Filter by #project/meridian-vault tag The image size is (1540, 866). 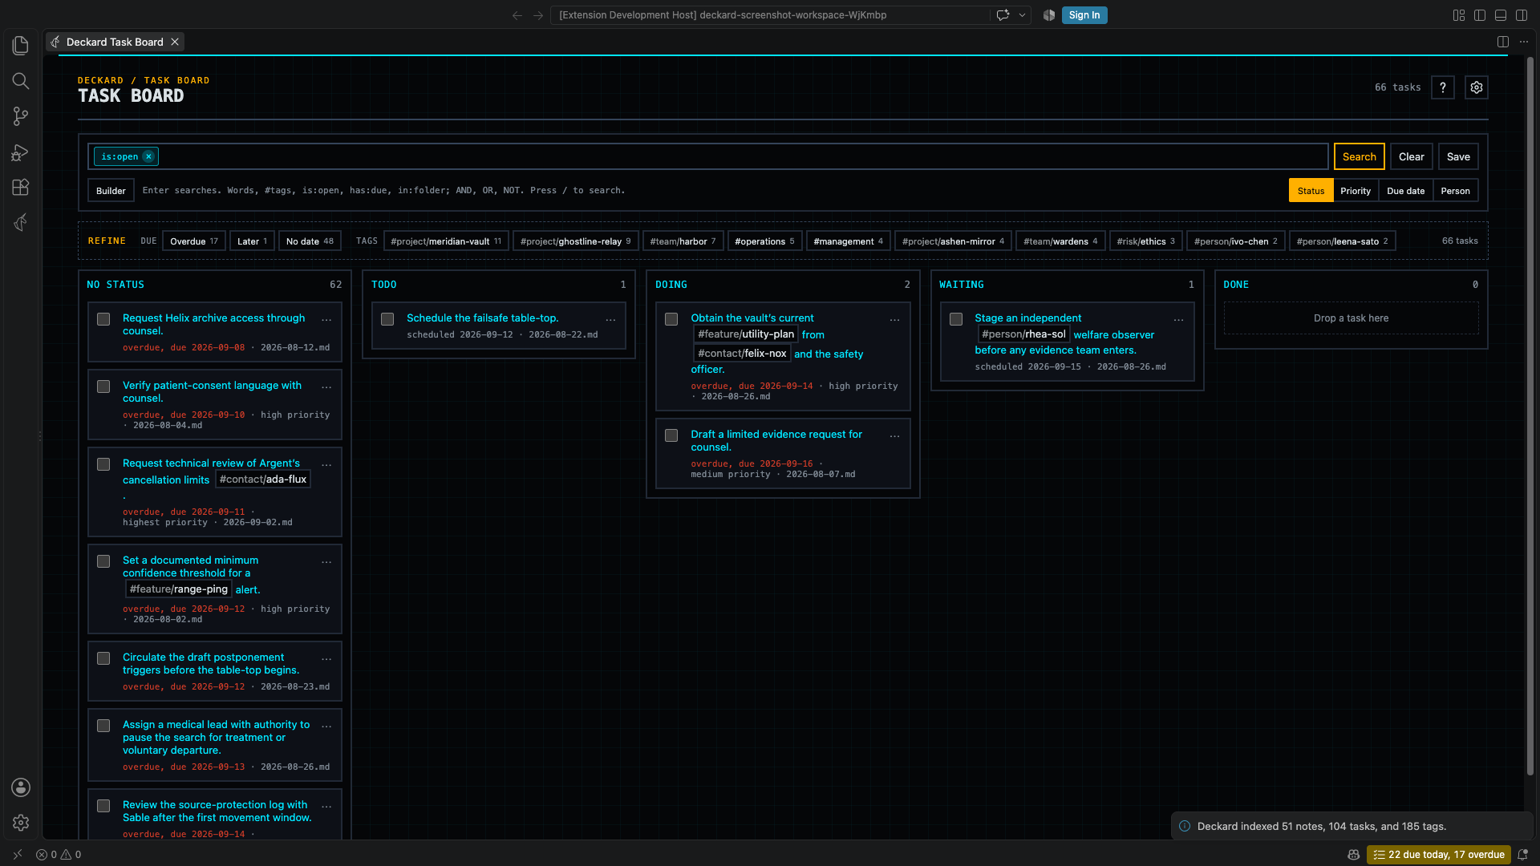[446, 241]
